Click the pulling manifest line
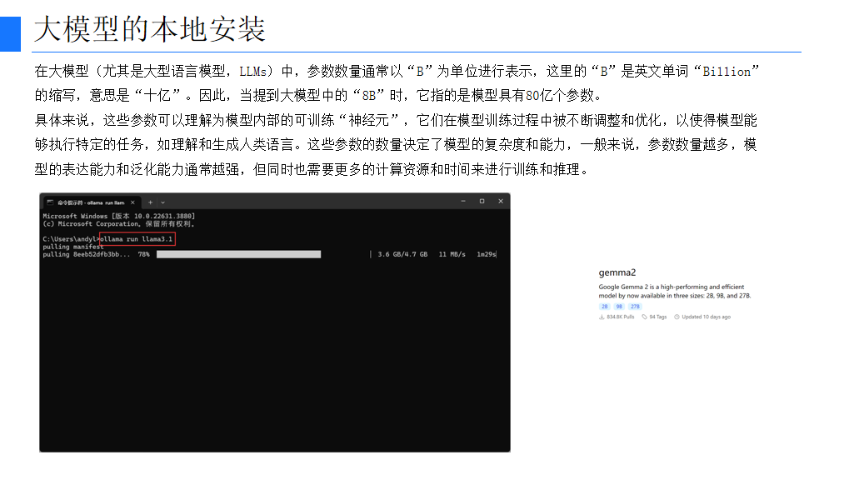The image size is (864, 485). pos(72,247)
